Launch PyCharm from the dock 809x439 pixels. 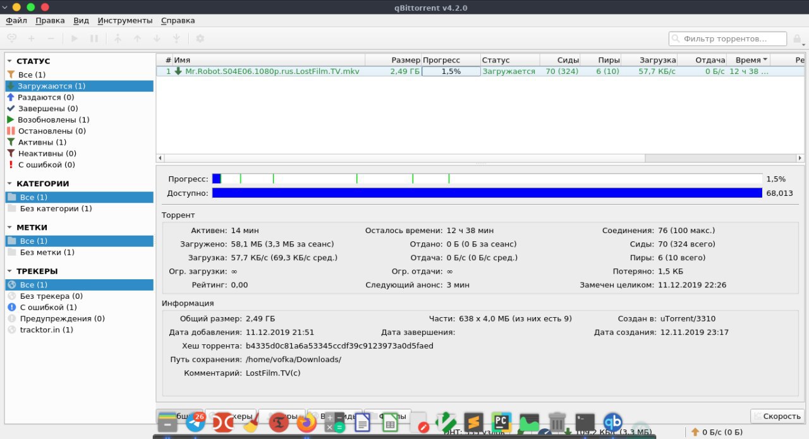[502, 423]
